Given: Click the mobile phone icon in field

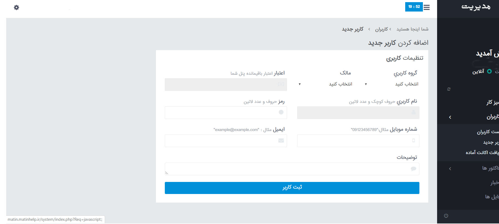Looking at the screenshot, I should click(414, 141).
